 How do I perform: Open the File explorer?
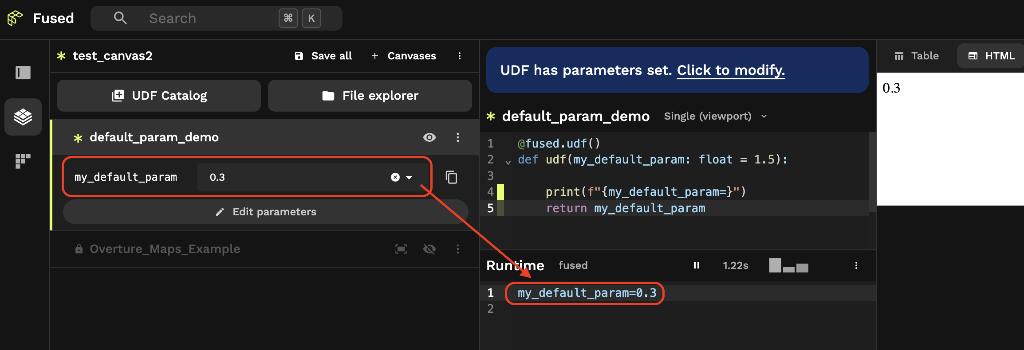pyautogui.click(x=370, y=95)
